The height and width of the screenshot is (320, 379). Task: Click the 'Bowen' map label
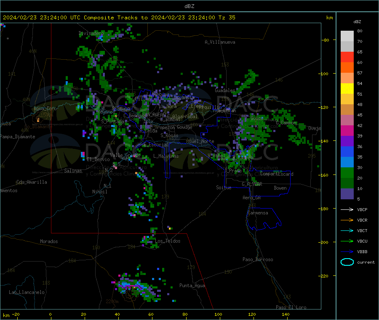pyautogui.click(x=280, y=188)
